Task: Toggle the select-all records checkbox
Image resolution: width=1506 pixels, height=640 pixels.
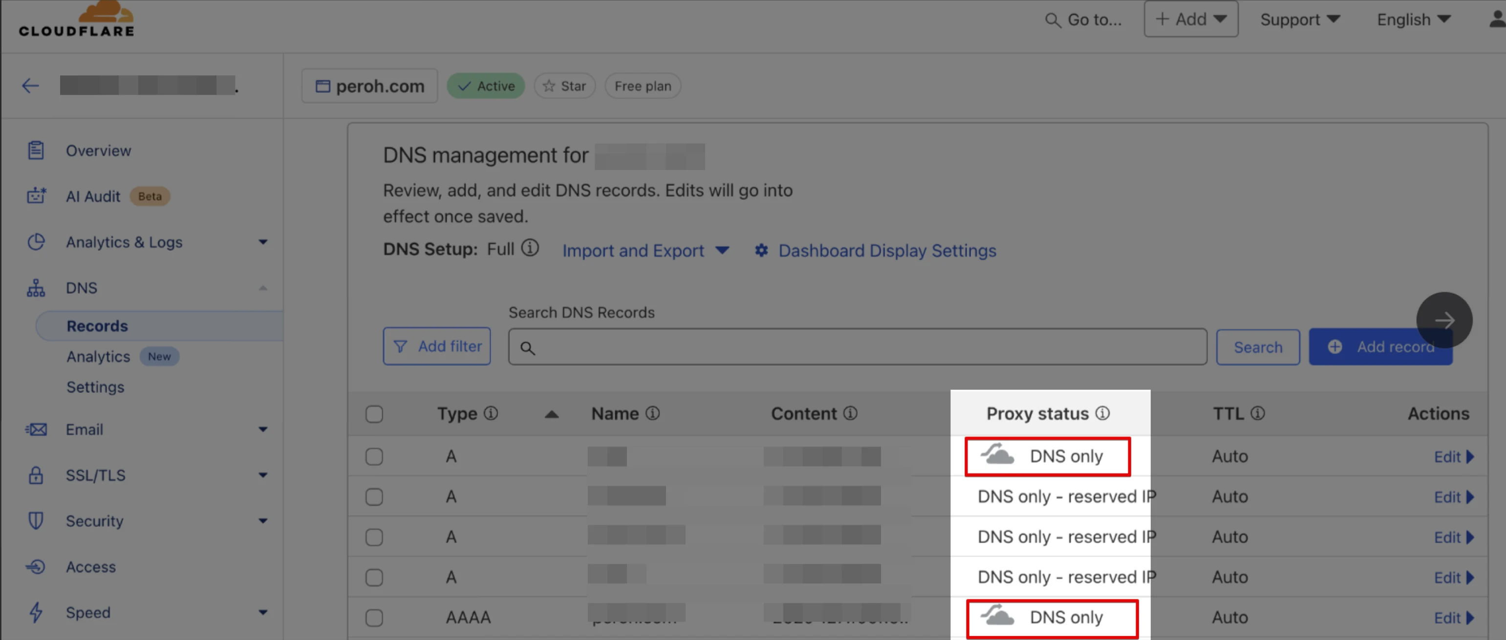Action: 374,414
